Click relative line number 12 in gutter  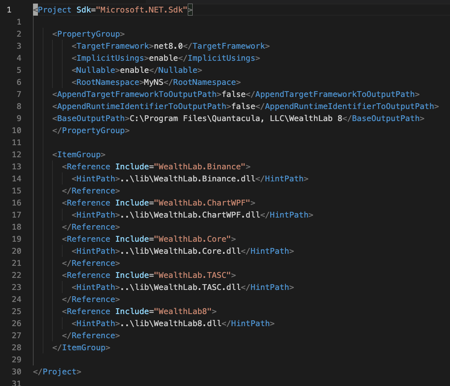(17, 155)
